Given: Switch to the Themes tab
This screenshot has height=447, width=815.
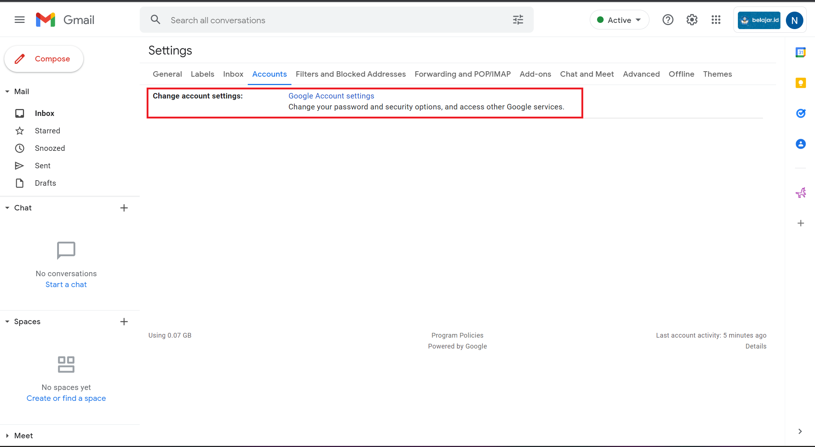Looking at the screenshot, I should click(x=717, y=74).
